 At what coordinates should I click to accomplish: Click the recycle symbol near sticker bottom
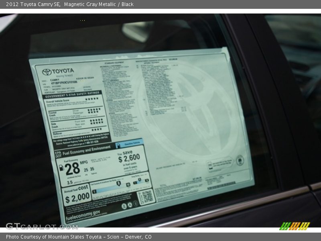click(x=129, y=204)
